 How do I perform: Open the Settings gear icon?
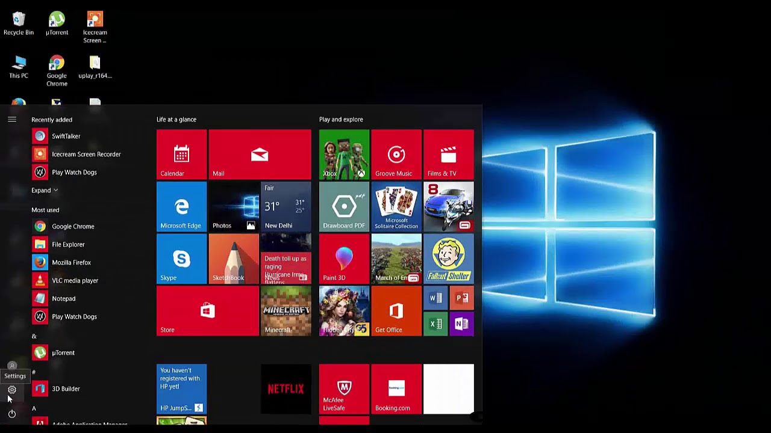point(11,390)
